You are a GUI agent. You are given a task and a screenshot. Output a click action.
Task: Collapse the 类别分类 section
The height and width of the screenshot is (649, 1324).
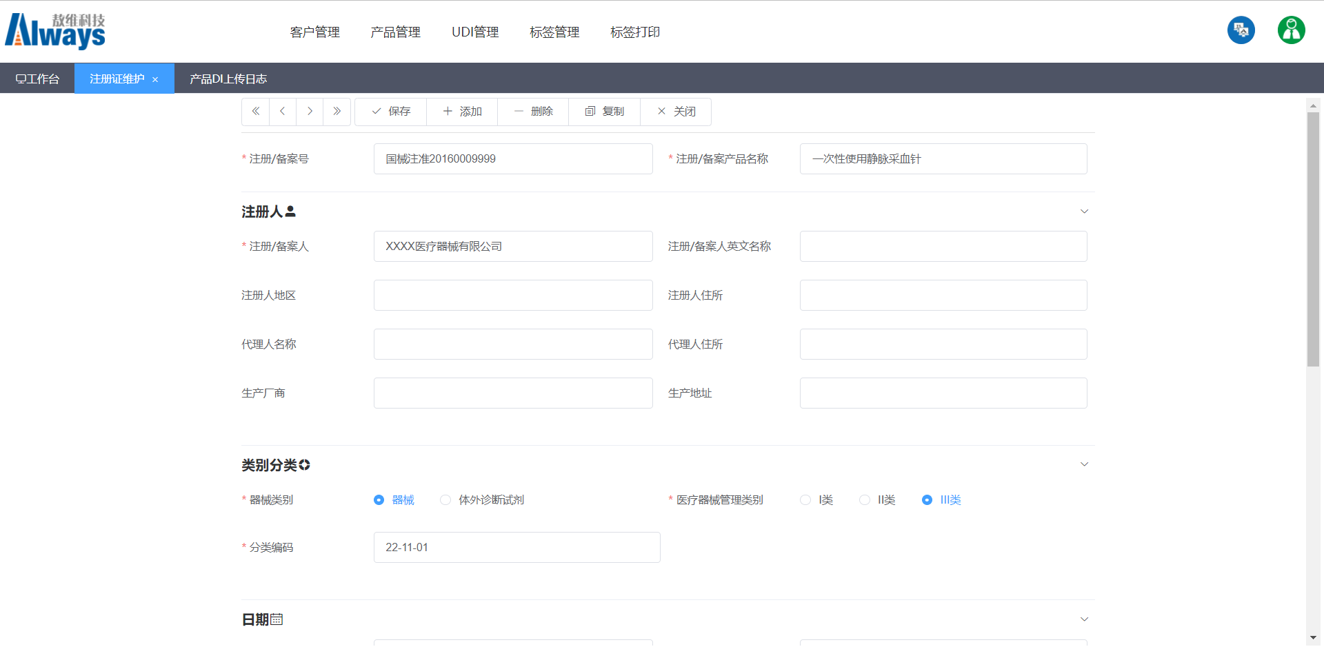1084,464
